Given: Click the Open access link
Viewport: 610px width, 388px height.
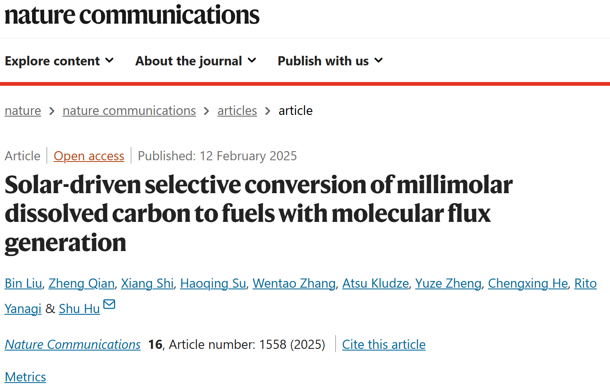Looking at the screenshot, I should pos(89,156).
